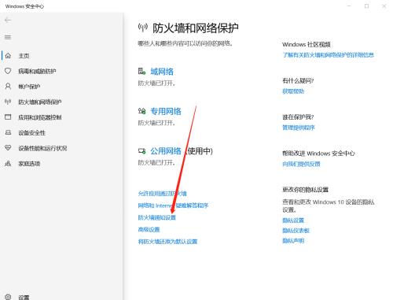Viewport: 393px width, 300px height.
Task: Open the 专用网络 private network section
Action: click(x=166, y=111)
